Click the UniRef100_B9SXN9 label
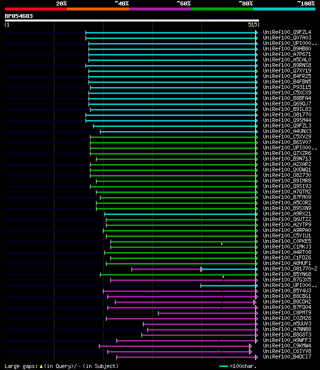The height and width of the screenshot is (370, 320). point(287,208)
